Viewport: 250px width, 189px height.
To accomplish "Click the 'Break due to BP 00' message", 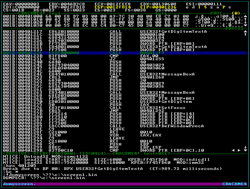I will [x=112, y=168].
